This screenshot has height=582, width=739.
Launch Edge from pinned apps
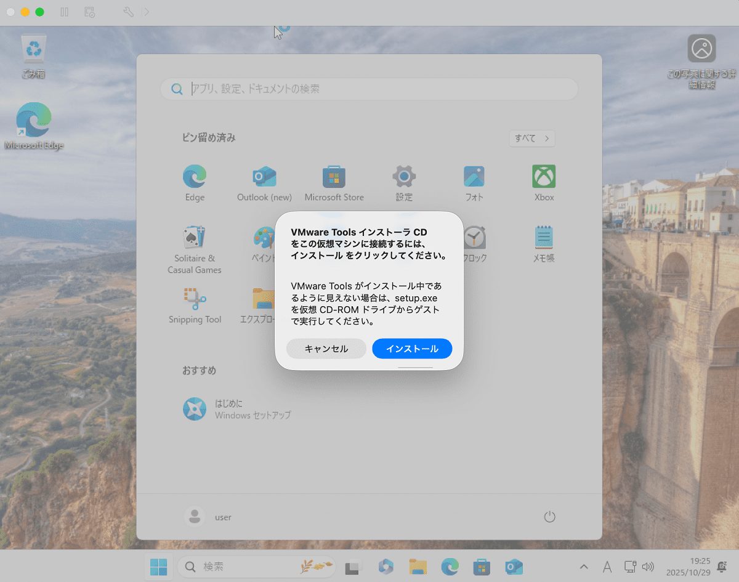coord(195,184)
